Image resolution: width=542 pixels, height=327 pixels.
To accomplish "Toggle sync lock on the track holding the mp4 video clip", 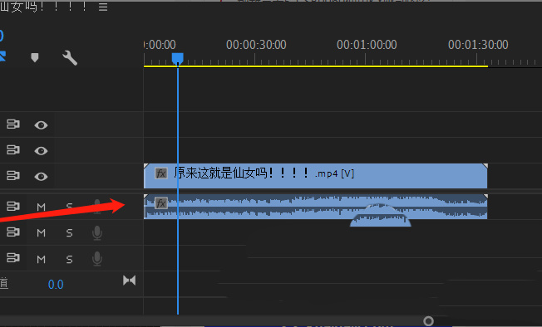I will pos(13,176).
